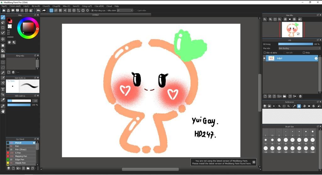This screenshot has height=175, width=322.
Task: Select the Brush tool in the left toolbar
Action: click(3, 17)
